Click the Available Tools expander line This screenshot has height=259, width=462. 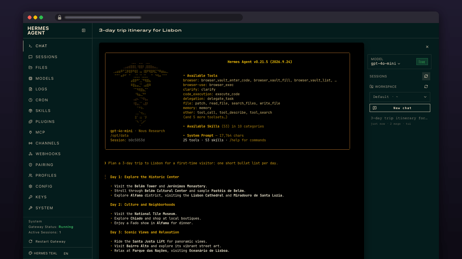(200, 76)
